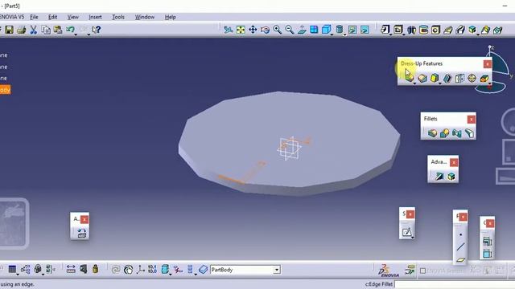The image size is (515, 289).
Task: Click the What's This help pointer icon
Action: (x=96, y=30)
